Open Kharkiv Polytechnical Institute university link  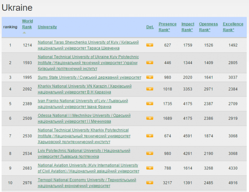[84, 136]
